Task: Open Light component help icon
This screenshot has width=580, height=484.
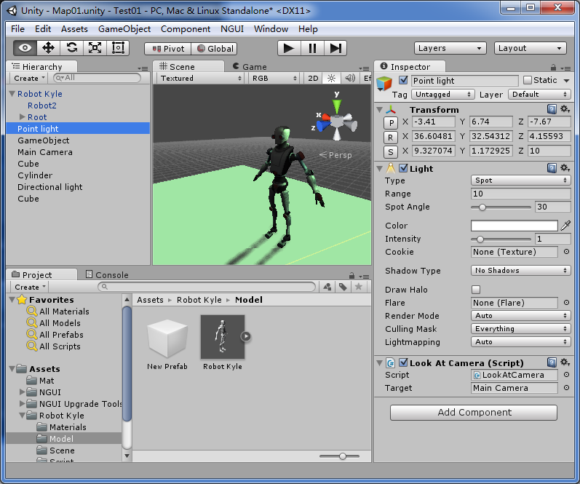Action: point(552,168)
